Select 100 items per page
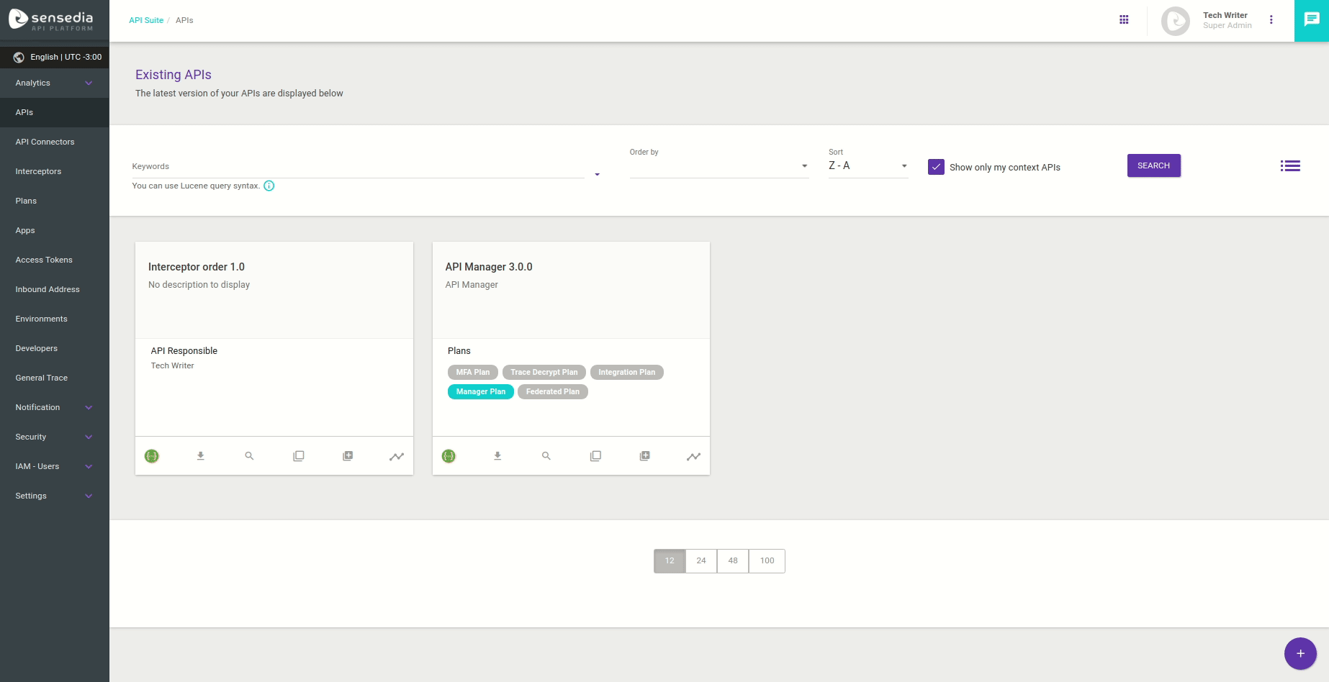1329x682 pixels. pyautogui.click(x=767, y=561)
